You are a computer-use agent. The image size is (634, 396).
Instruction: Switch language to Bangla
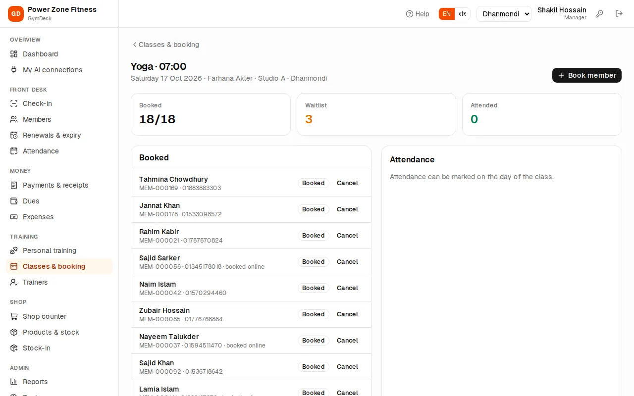point(462,14)
